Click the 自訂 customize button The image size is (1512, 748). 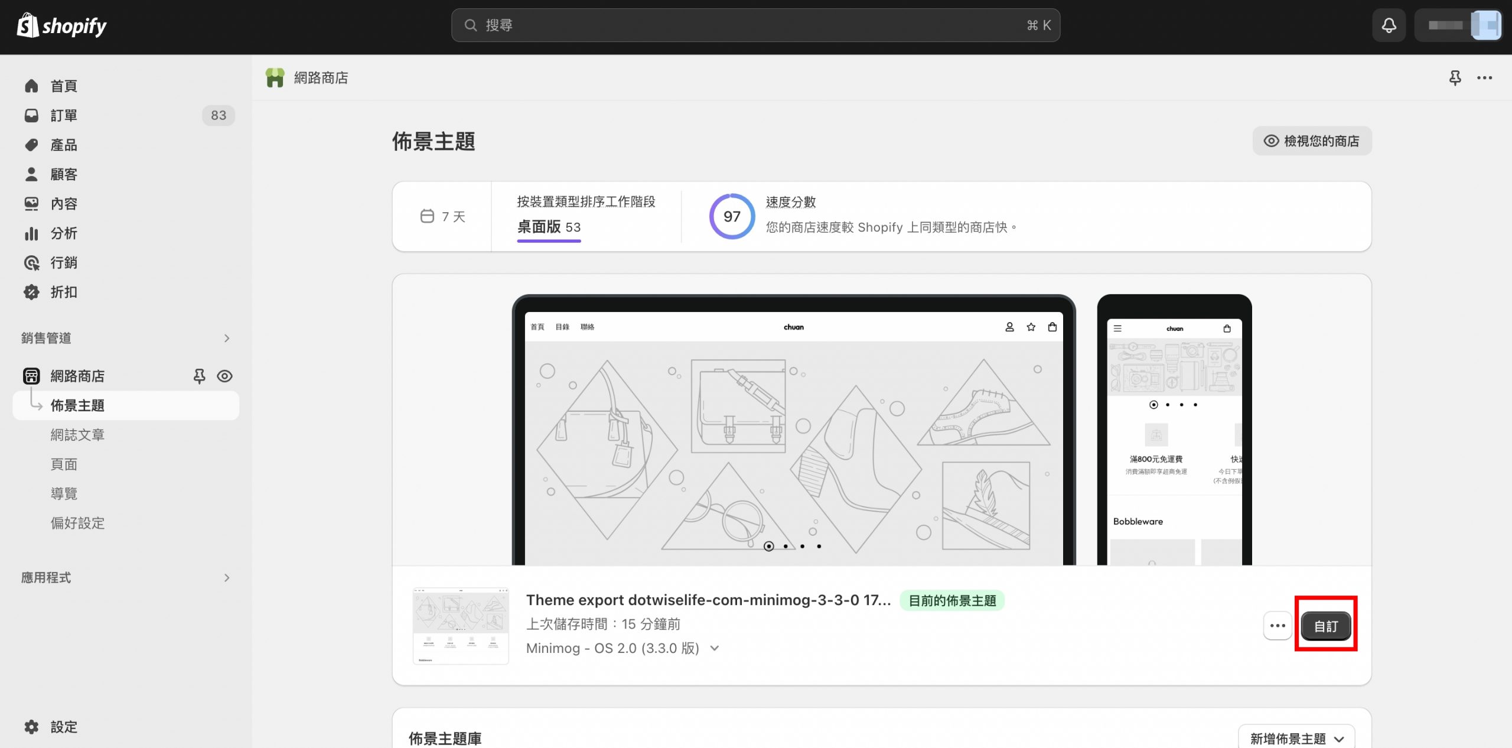click(x=1325, y=626)
